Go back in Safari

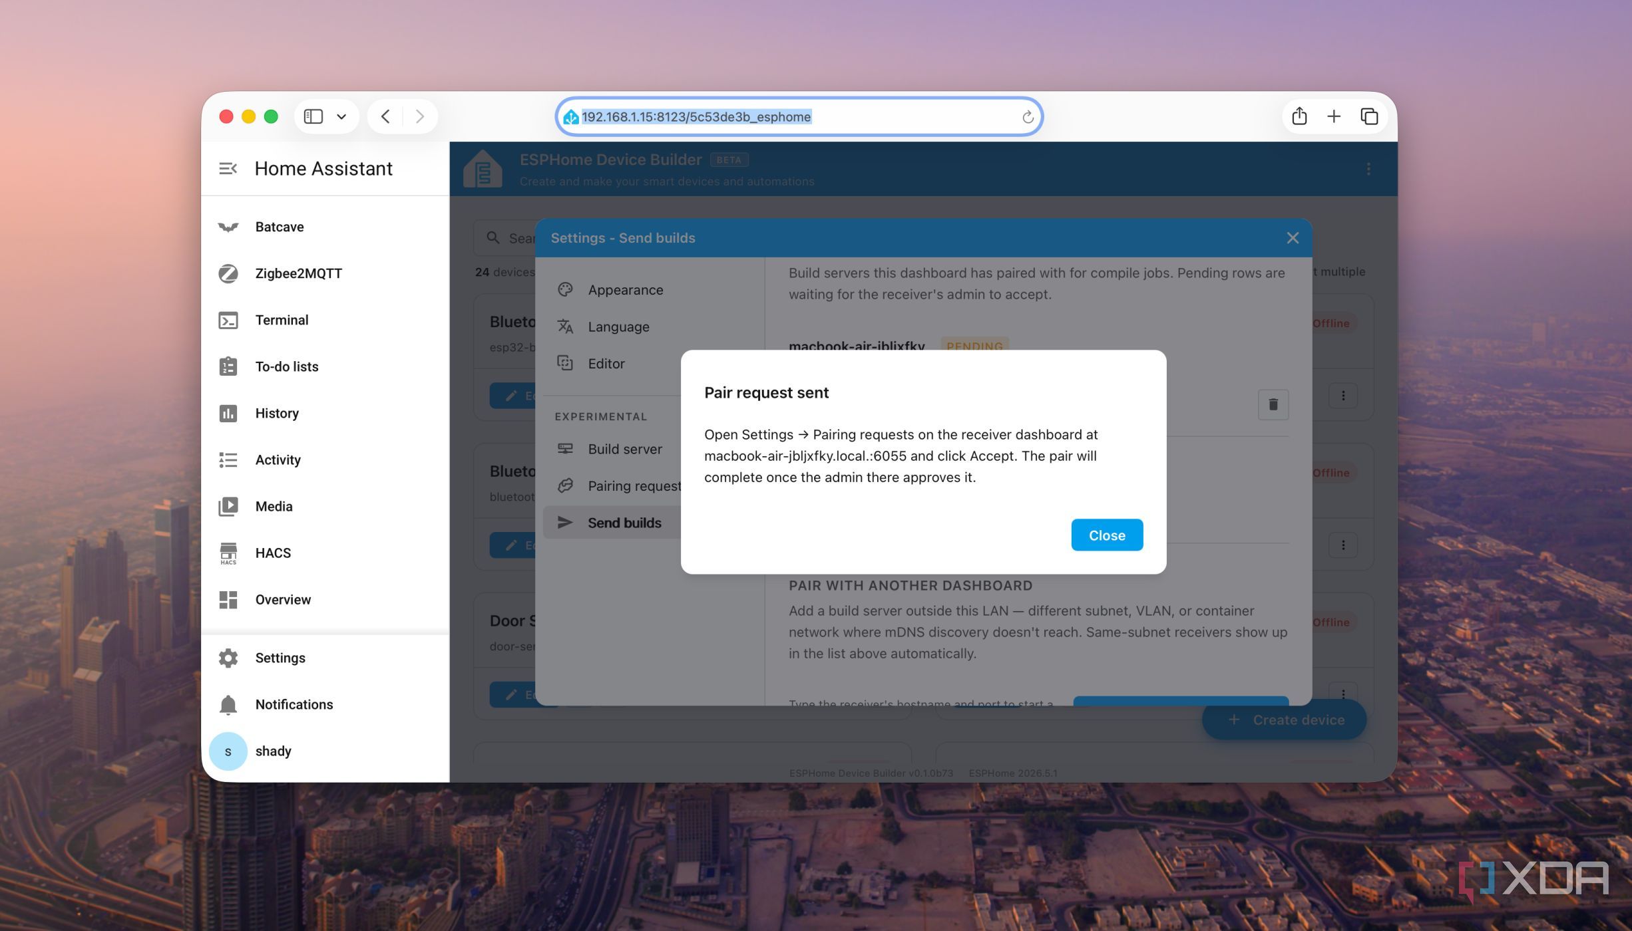point(385,116)
